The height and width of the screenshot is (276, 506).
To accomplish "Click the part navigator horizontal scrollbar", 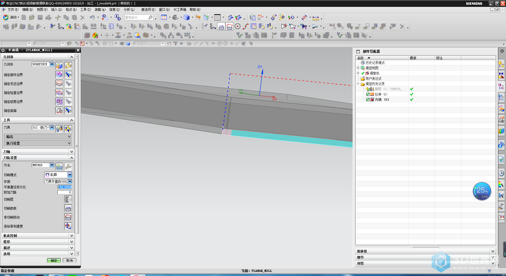I will pyautogui.click(x=425, y=247).
